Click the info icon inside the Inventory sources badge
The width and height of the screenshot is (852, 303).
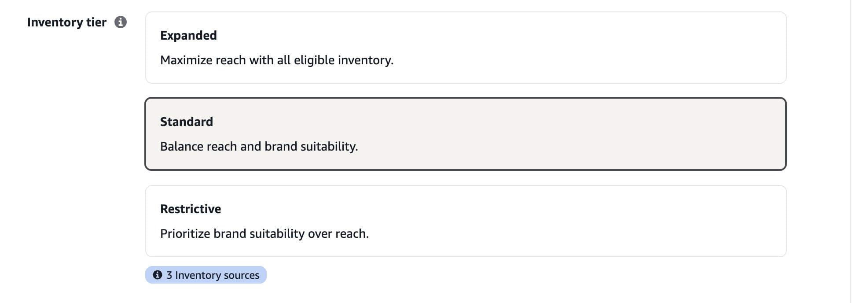pyautogui.click(x=158, y=274)
